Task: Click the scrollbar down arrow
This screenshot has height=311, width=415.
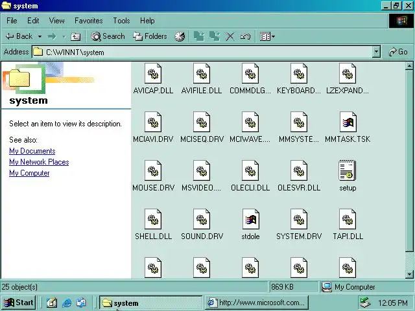Action: (409, 275)
